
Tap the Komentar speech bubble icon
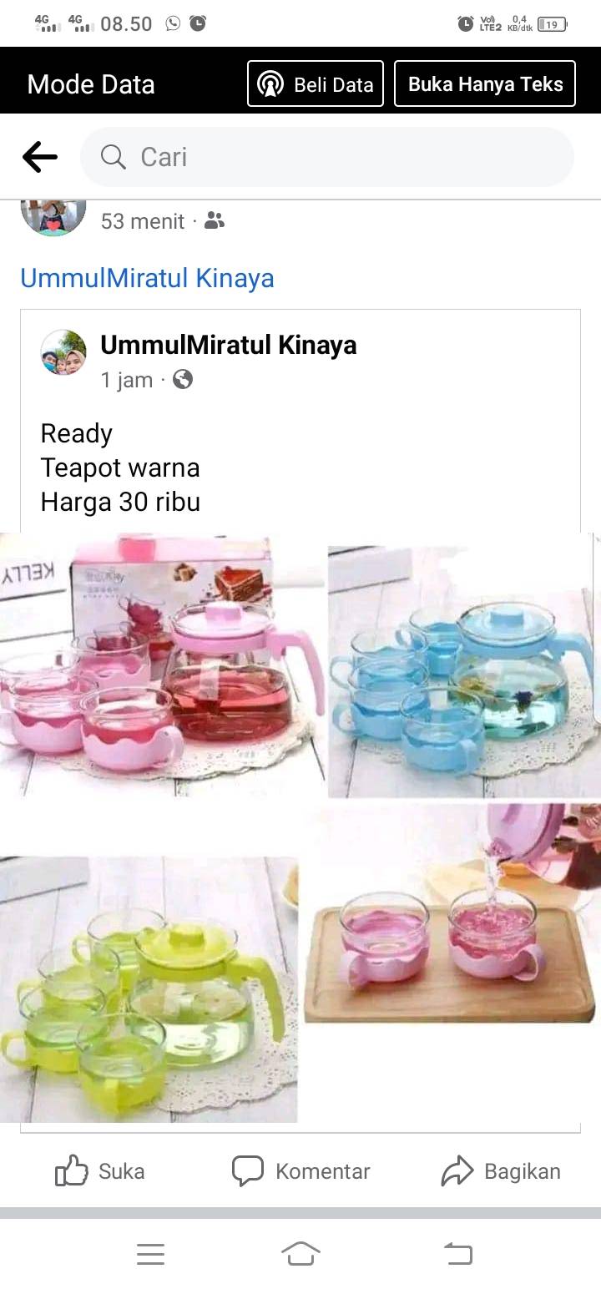[x=247, y=1171]
